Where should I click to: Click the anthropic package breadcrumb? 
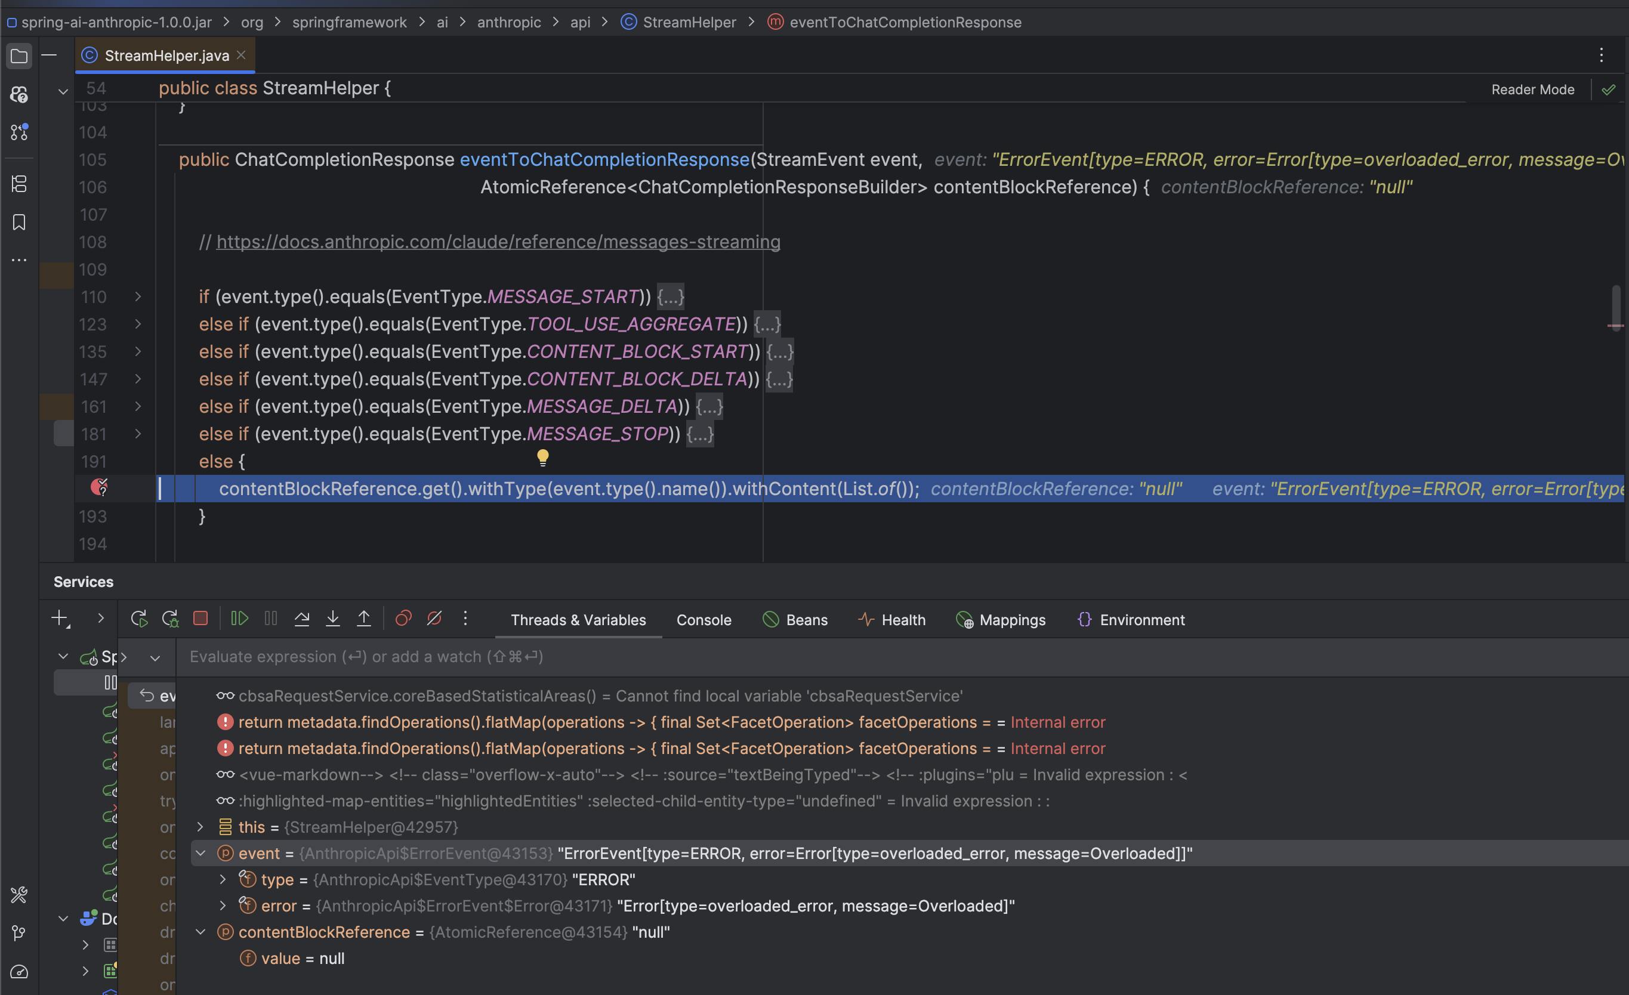coord(508,23)
